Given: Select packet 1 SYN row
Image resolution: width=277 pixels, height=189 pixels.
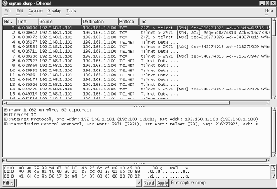Looking at the screenshot, I should 136,28.
